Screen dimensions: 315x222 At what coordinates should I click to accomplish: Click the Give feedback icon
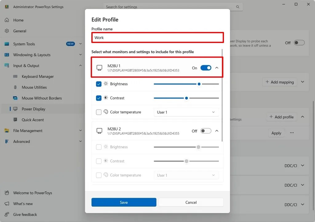pos(7,214)
